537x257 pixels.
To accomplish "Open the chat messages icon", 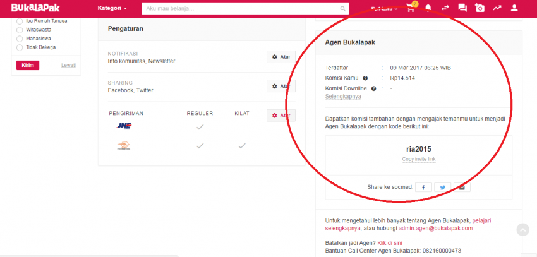I will tap(462, 8).
